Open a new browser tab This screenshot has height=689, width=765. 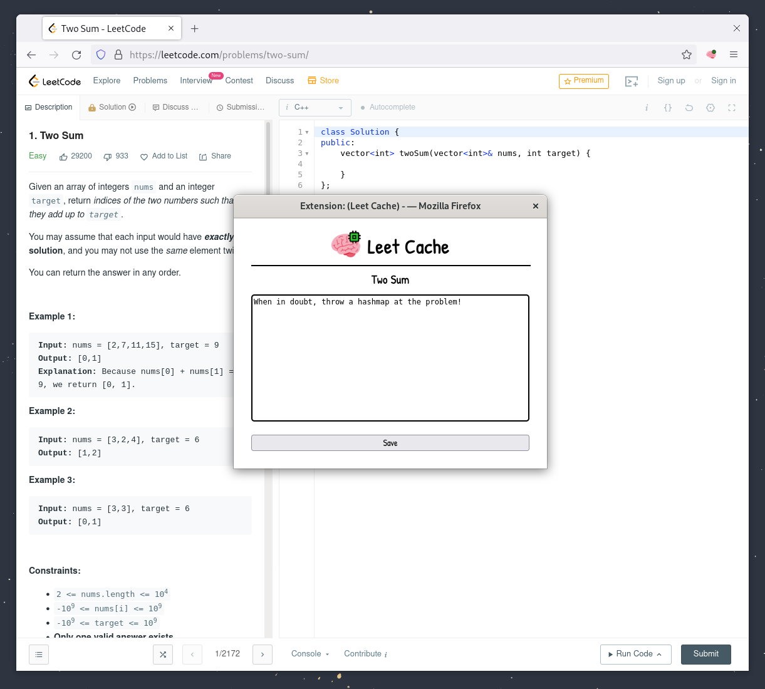click(x=195, y=28)
